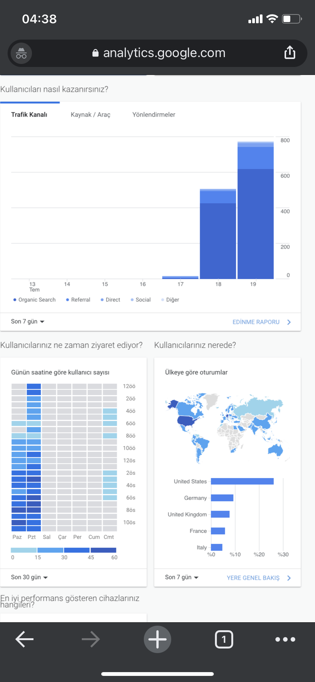This screenshot has width=315, height=682.
Task: Tap the small bar for day 17
Action: coord(180,277)
